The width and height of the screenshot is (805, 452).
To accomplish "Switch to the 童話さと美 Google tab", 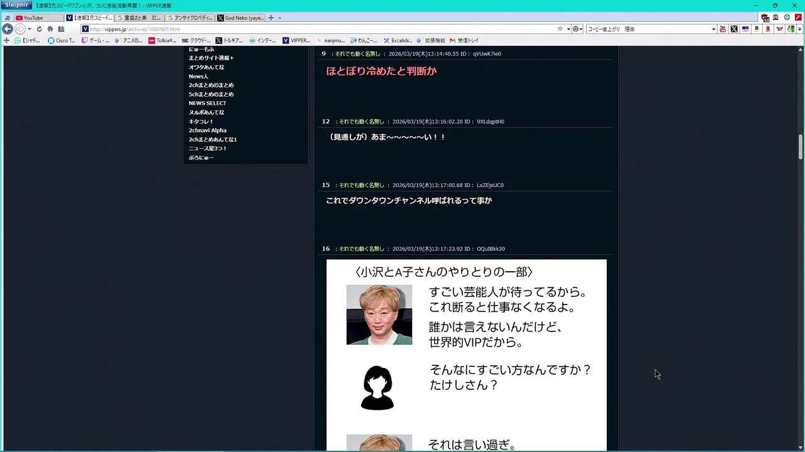I will 140,18.
